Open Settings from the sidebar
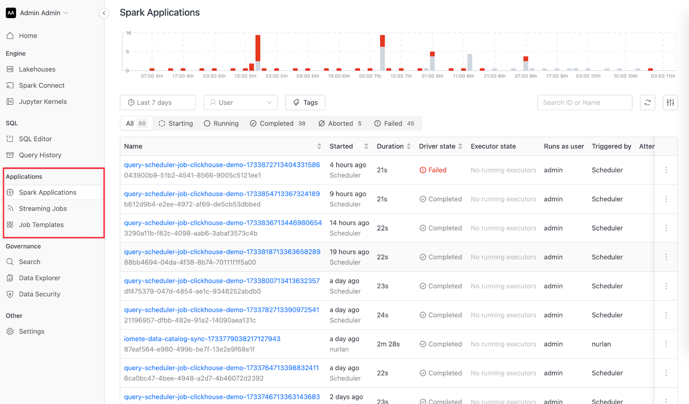This screenshot has height=404, width=689. click(31, 331)
